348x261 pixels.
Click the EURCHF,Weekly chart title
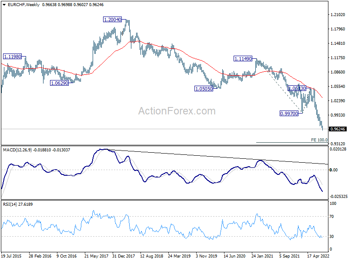[x=23, y=5]
